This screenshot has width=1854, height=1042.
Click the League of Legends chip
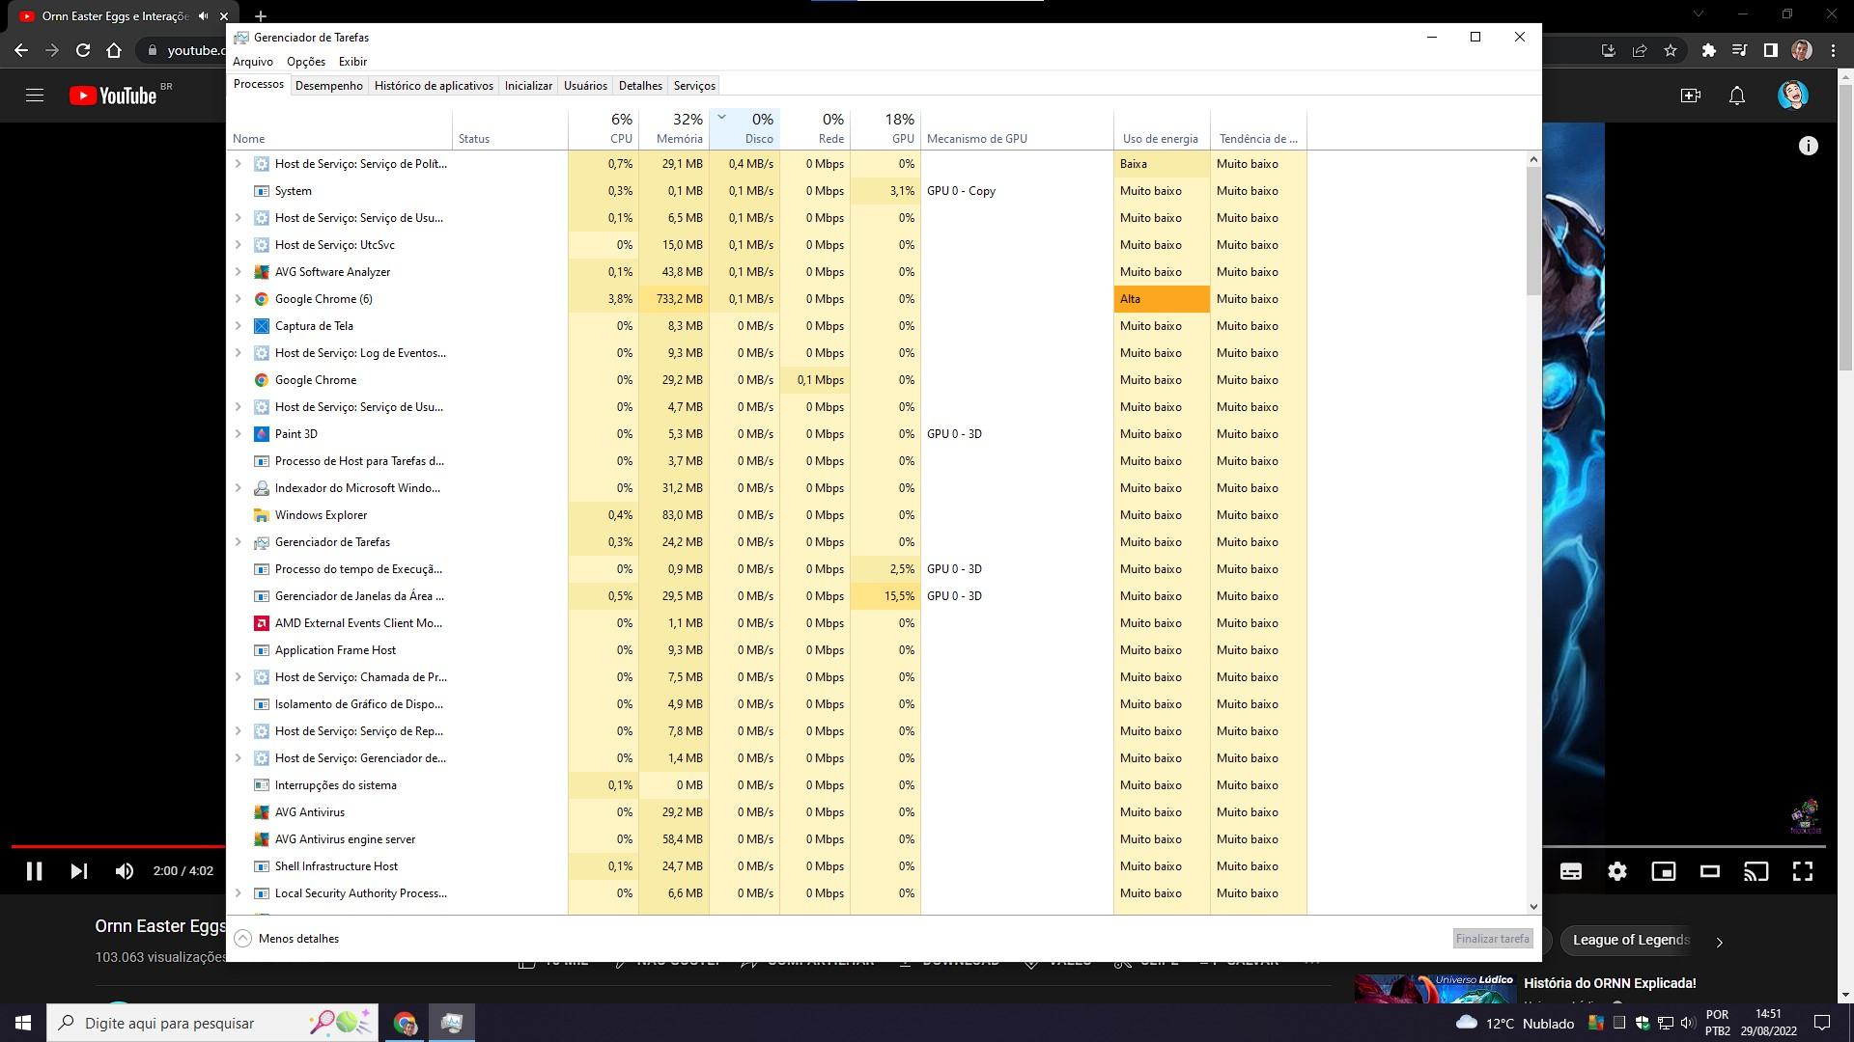point(1631,940)
